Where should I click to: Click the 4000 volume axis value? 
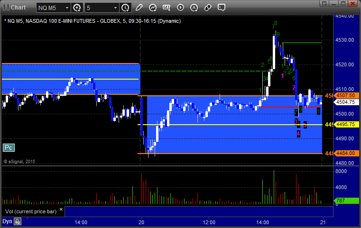341,187
